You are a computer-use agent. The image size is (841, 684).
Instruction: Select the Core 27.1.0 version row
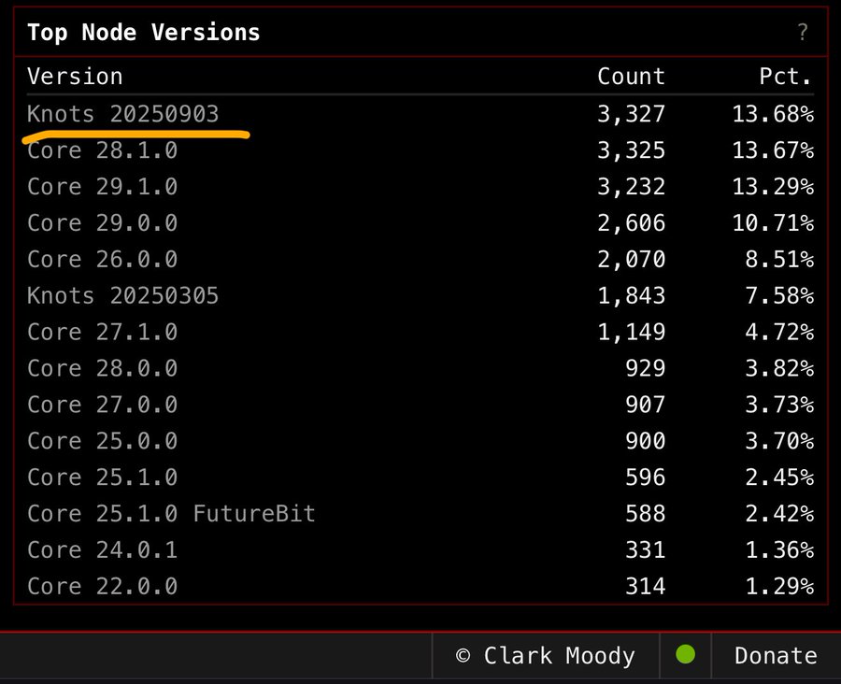pos(102,332)
